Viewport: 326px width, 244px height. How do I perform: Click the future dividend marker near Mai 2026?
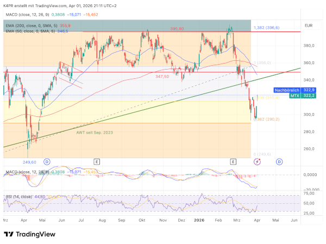pyautogui.click(x=279, y=162)
